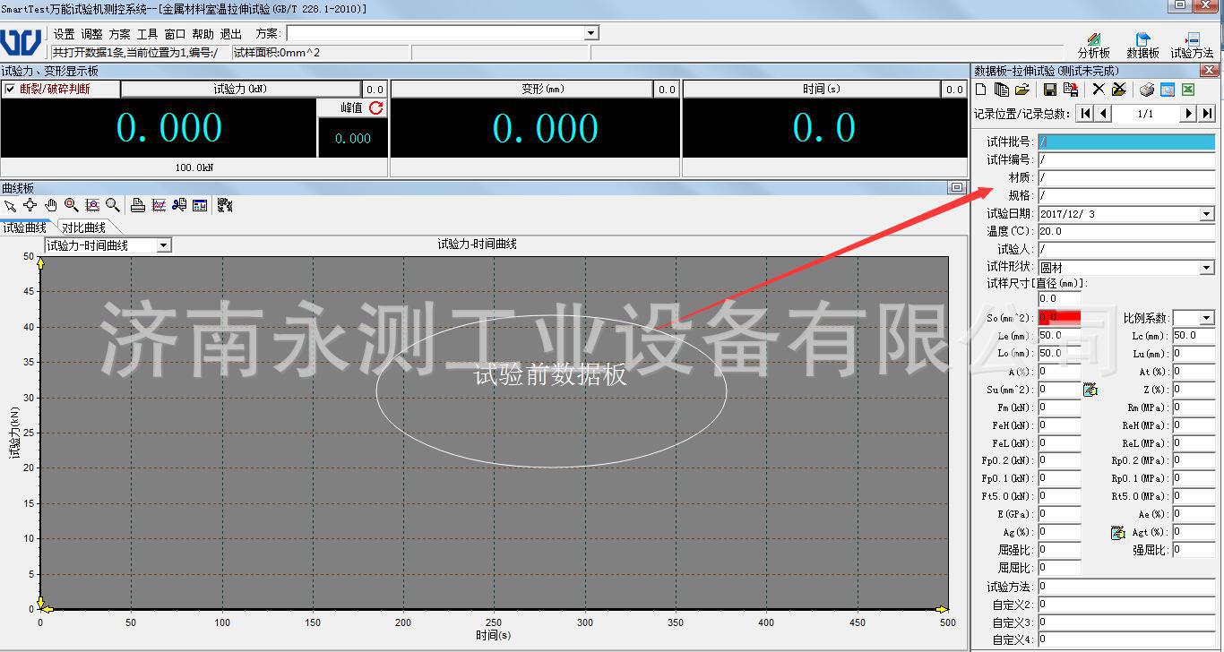
Task: Open the 设置 menu
Action: (x=64, y=34)
